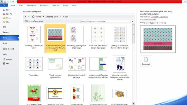Open the Microsoft Corporation provider link
The height and width of the screenshot is (105, 187).
tap(159, 17)
